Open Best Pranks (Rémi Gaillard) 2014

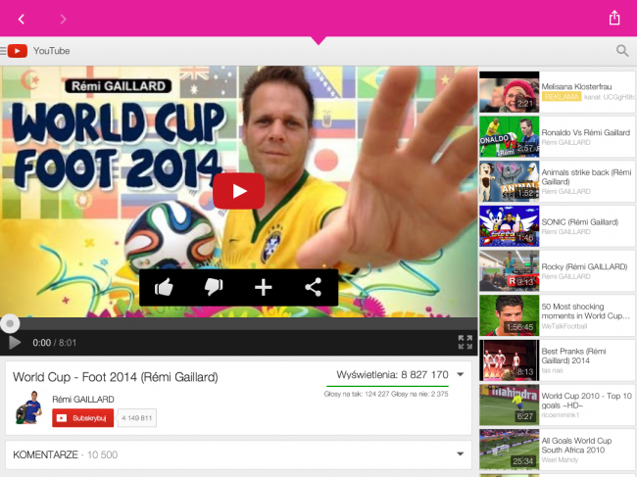[558, 360]
